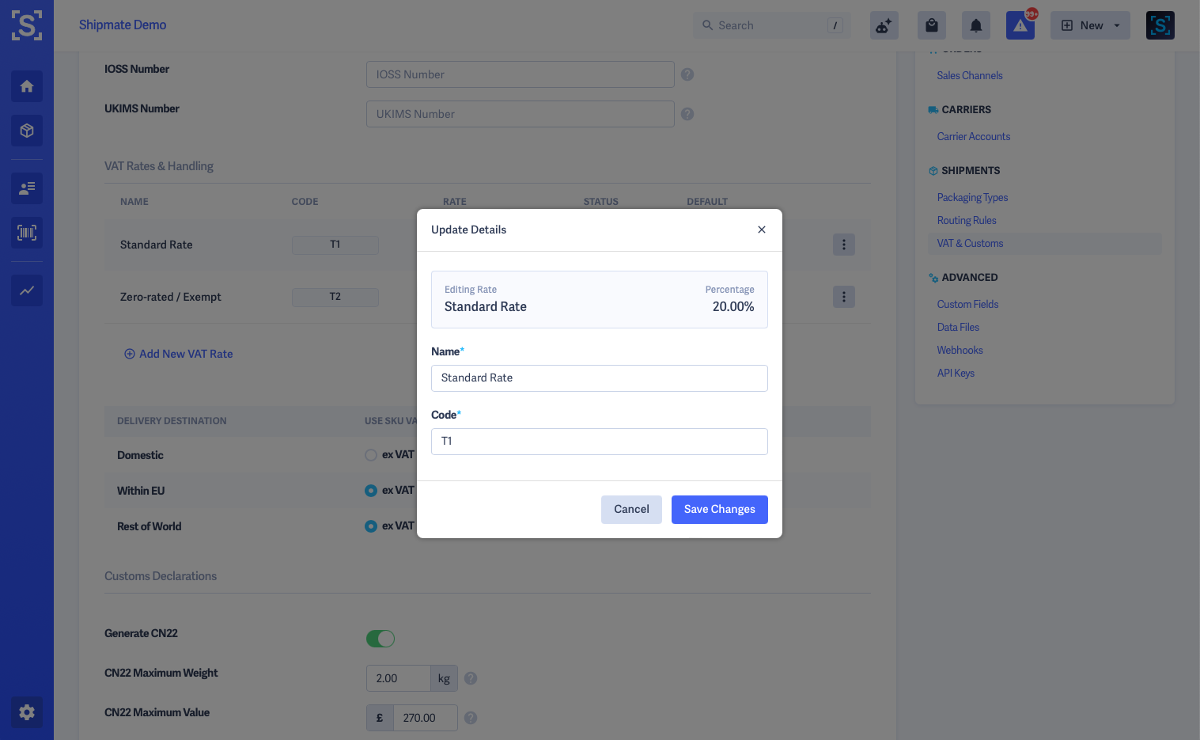Open Data Files settings page
This screenshot has width=1200, height=740.
pyautogui.click(x=958, y=328)
